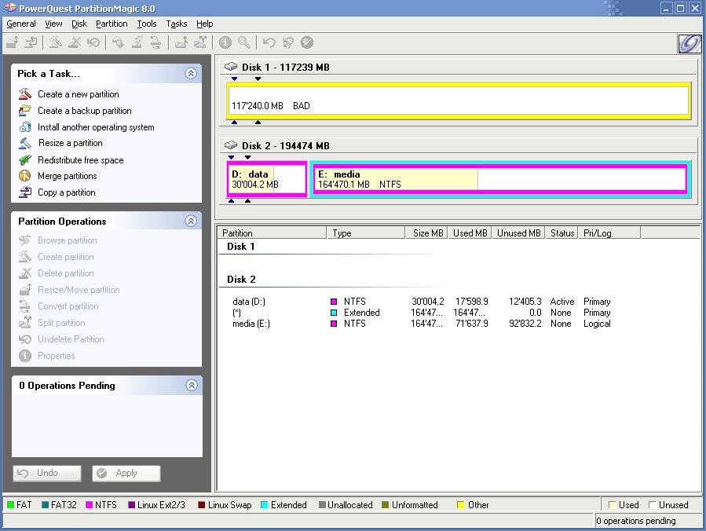Click the Unused legend box
This screenshot has height=531, width=706.
pyautogui.click(x=652, y=505)
